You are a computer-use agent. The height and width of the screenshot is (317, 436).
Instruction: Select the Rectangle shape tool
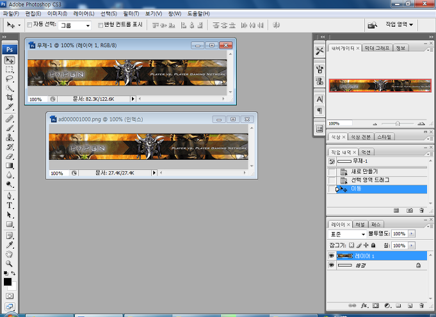pyautogui.click(x=10, y=224)
